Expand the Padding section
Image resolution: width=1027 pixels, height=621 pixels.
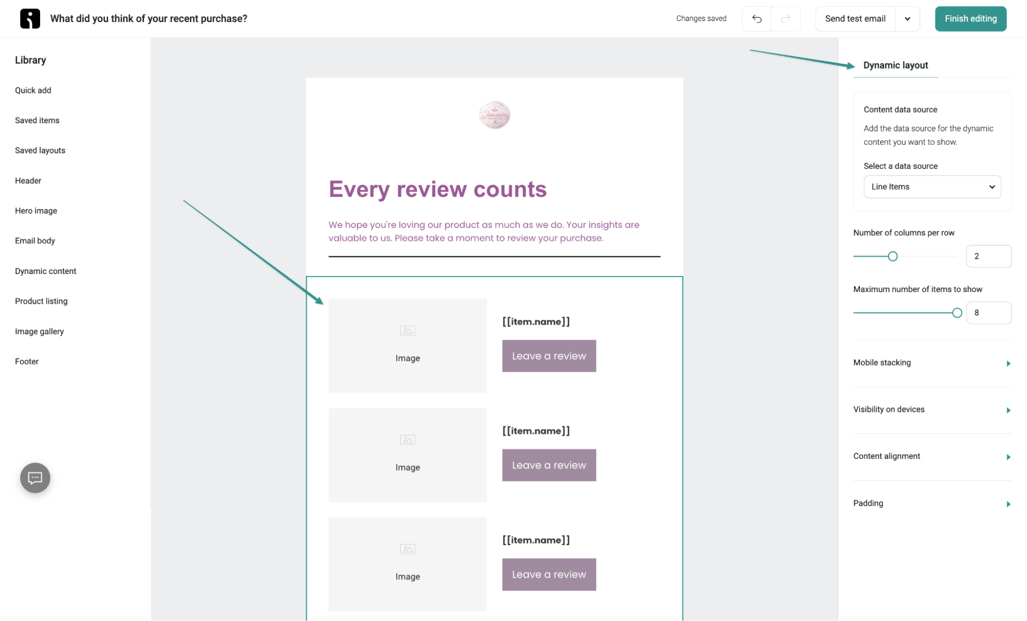coord(932,503)
